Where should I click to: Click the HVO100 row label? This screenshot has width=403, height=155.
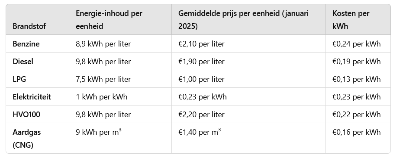coord(26,115)
